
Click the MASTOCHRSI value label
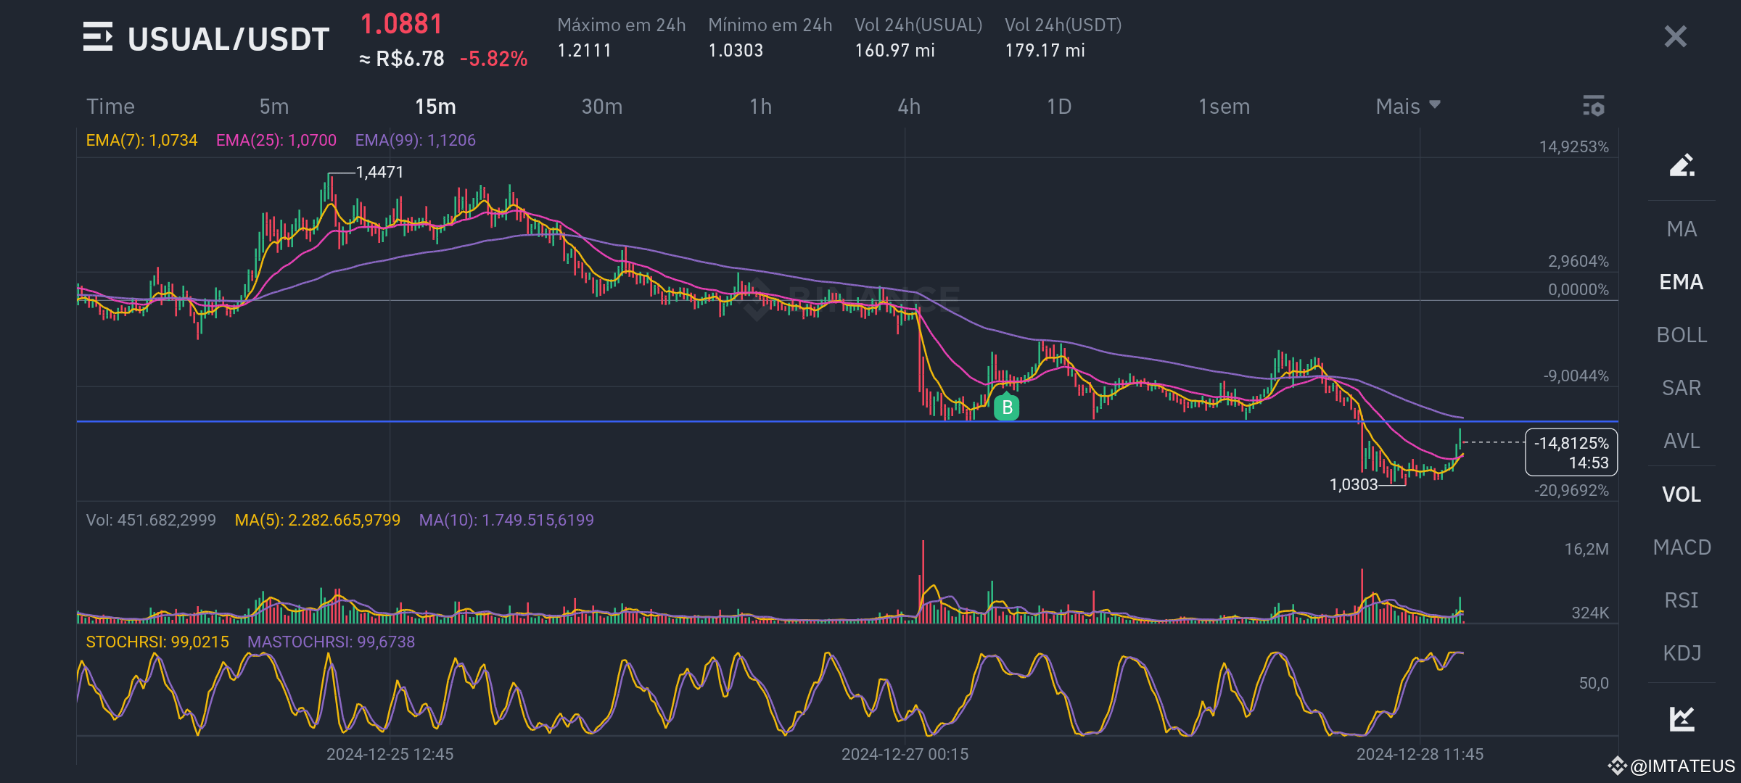(x=332, y=642)
